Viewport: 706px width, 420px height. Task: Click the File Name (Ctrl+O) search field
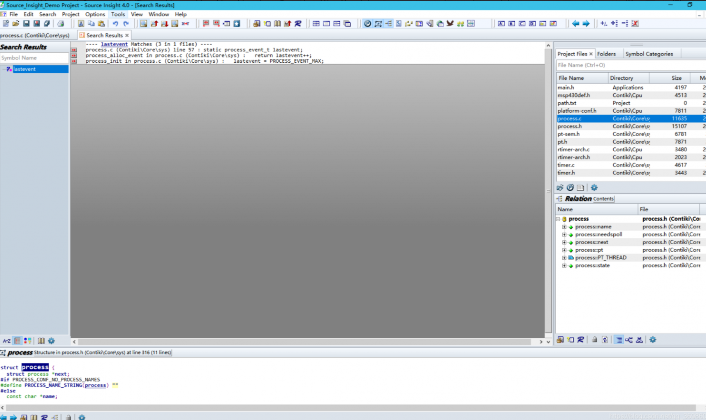tap(631, 65)
